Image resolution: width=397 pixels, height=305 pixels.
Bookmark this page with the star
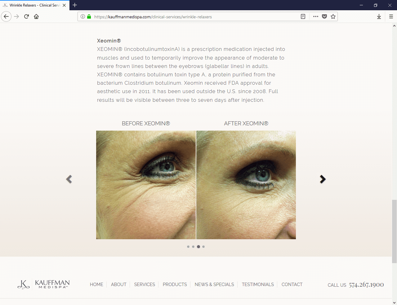pyautogui.click(x=333, y=16)
